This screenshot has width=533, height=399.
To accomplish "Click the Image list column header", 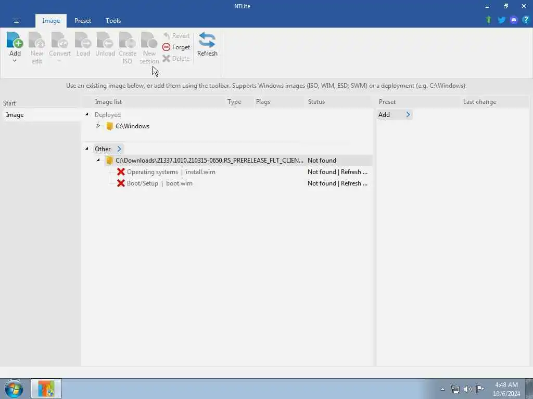I will (108, 102).
